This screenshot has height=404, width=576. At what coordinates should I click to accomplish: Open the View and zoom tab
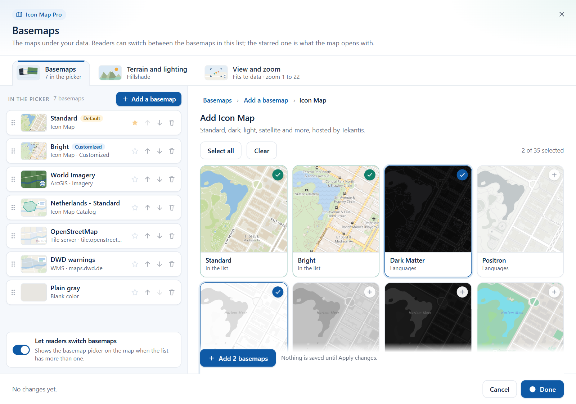(253, 73)
